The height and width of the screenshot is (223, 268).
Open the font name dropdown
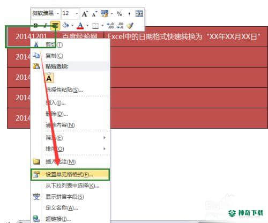tap(58, 13)
